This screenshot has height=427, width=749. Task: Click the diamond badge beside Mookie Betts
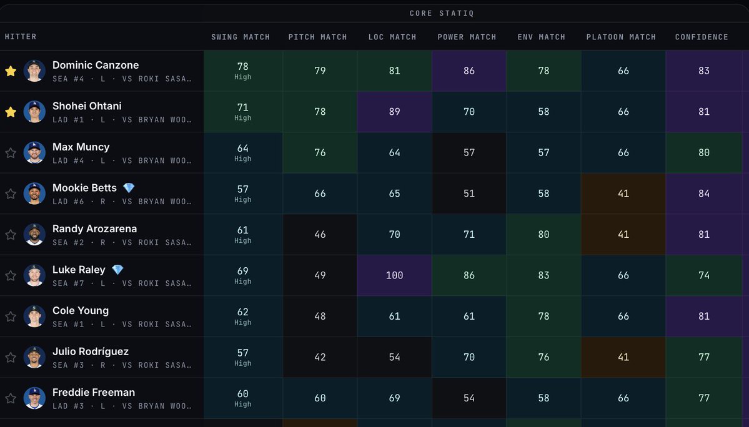(x=129, y=188)
